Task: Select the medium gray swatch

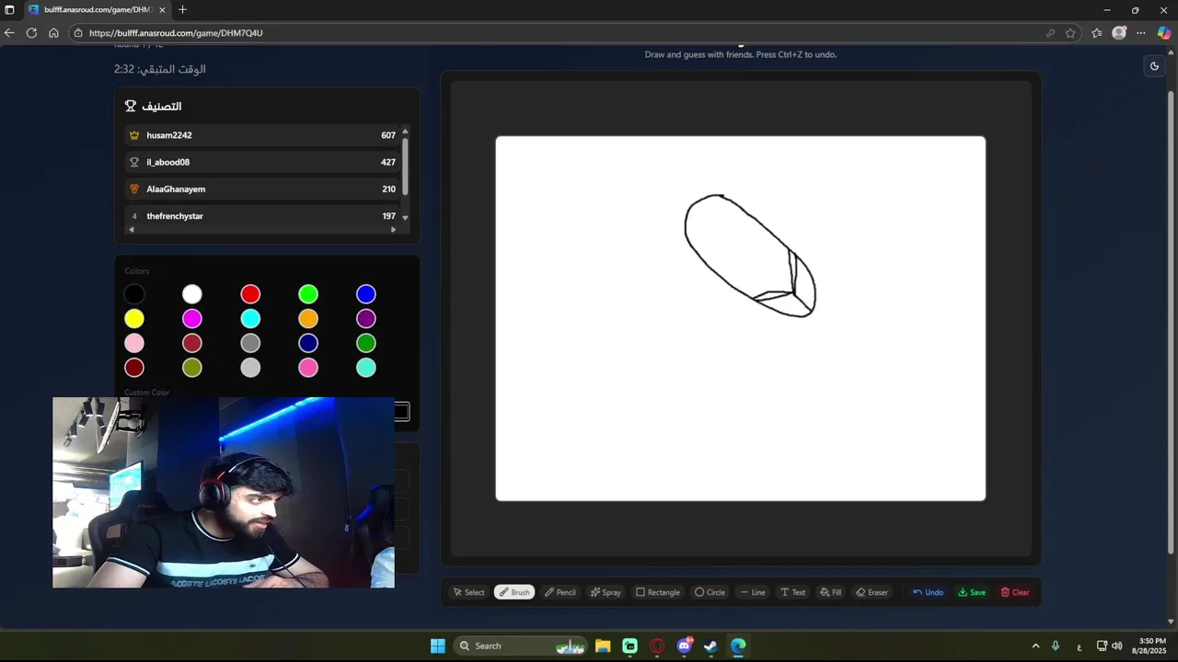Action: click(x=250, y=343)
